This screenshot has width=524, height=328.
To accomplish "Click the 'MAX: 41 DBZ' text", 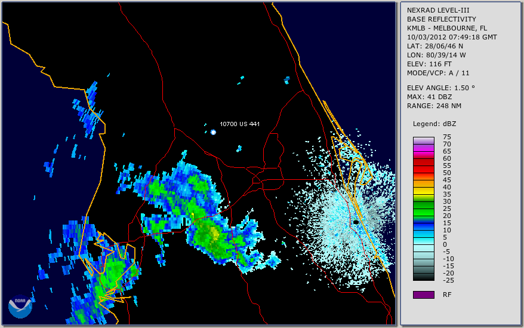I will coord(429,97).
